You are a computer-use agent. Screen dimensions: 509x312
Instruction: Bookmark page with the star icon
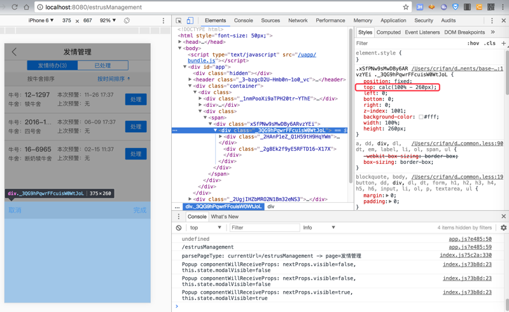point(405,7)
